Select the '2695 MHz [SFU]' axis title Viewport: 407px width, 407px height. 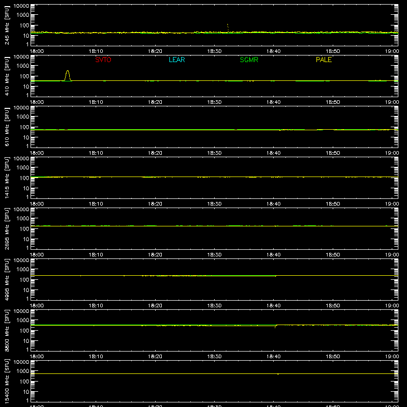tap(7, 229)
